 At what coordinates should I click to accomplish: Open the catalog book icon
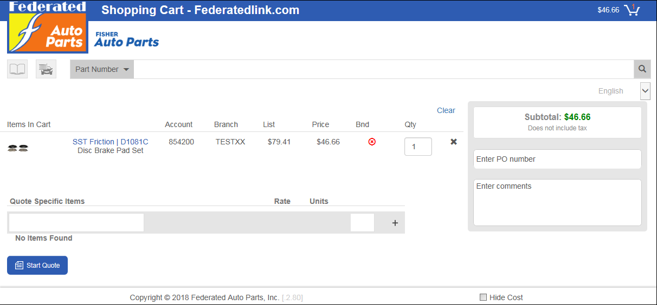click(x=17, y=69)
